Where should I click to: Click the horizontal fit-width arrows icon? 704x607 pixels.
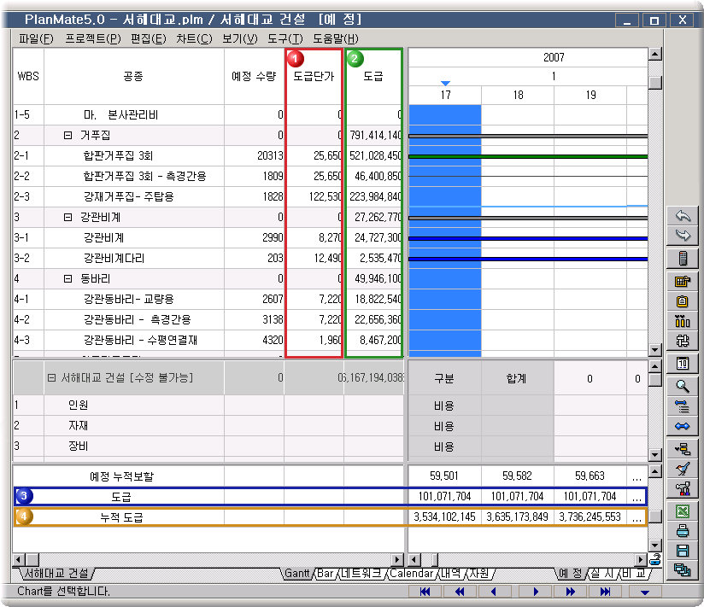coord(682,426)
